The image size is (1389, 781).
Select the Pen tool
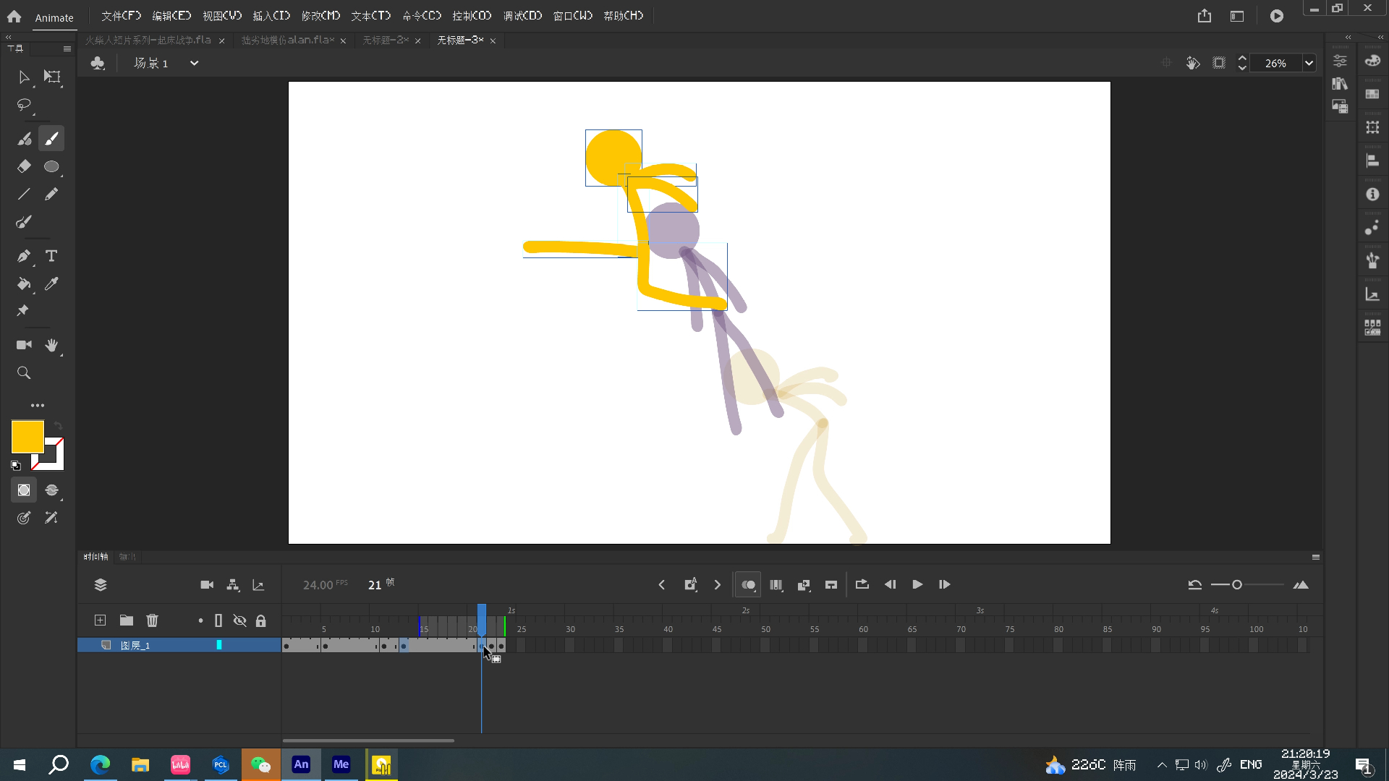pyautogui.click(x=24, y=256)
